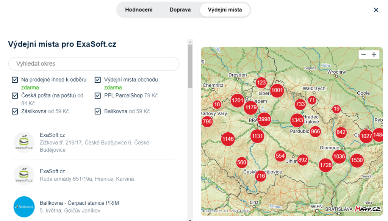Screen dimensions: 388x221
Task: Toggle the Výdejní místa obchodu checkbox
Action: click(x=98, y=80)
